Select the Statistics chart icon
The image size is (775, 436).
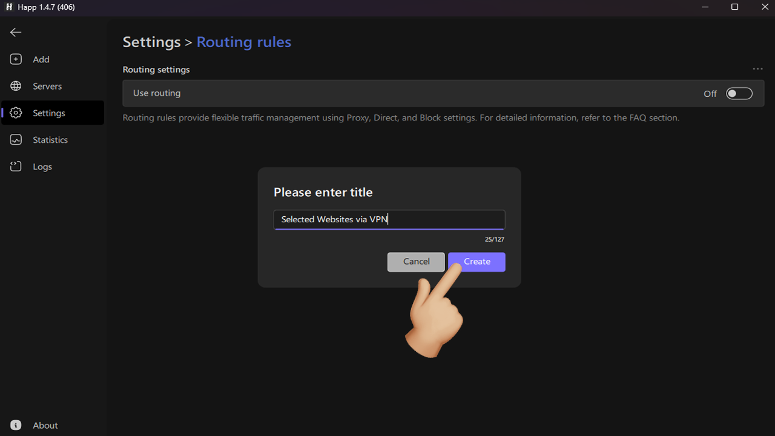tap(15, 139)
